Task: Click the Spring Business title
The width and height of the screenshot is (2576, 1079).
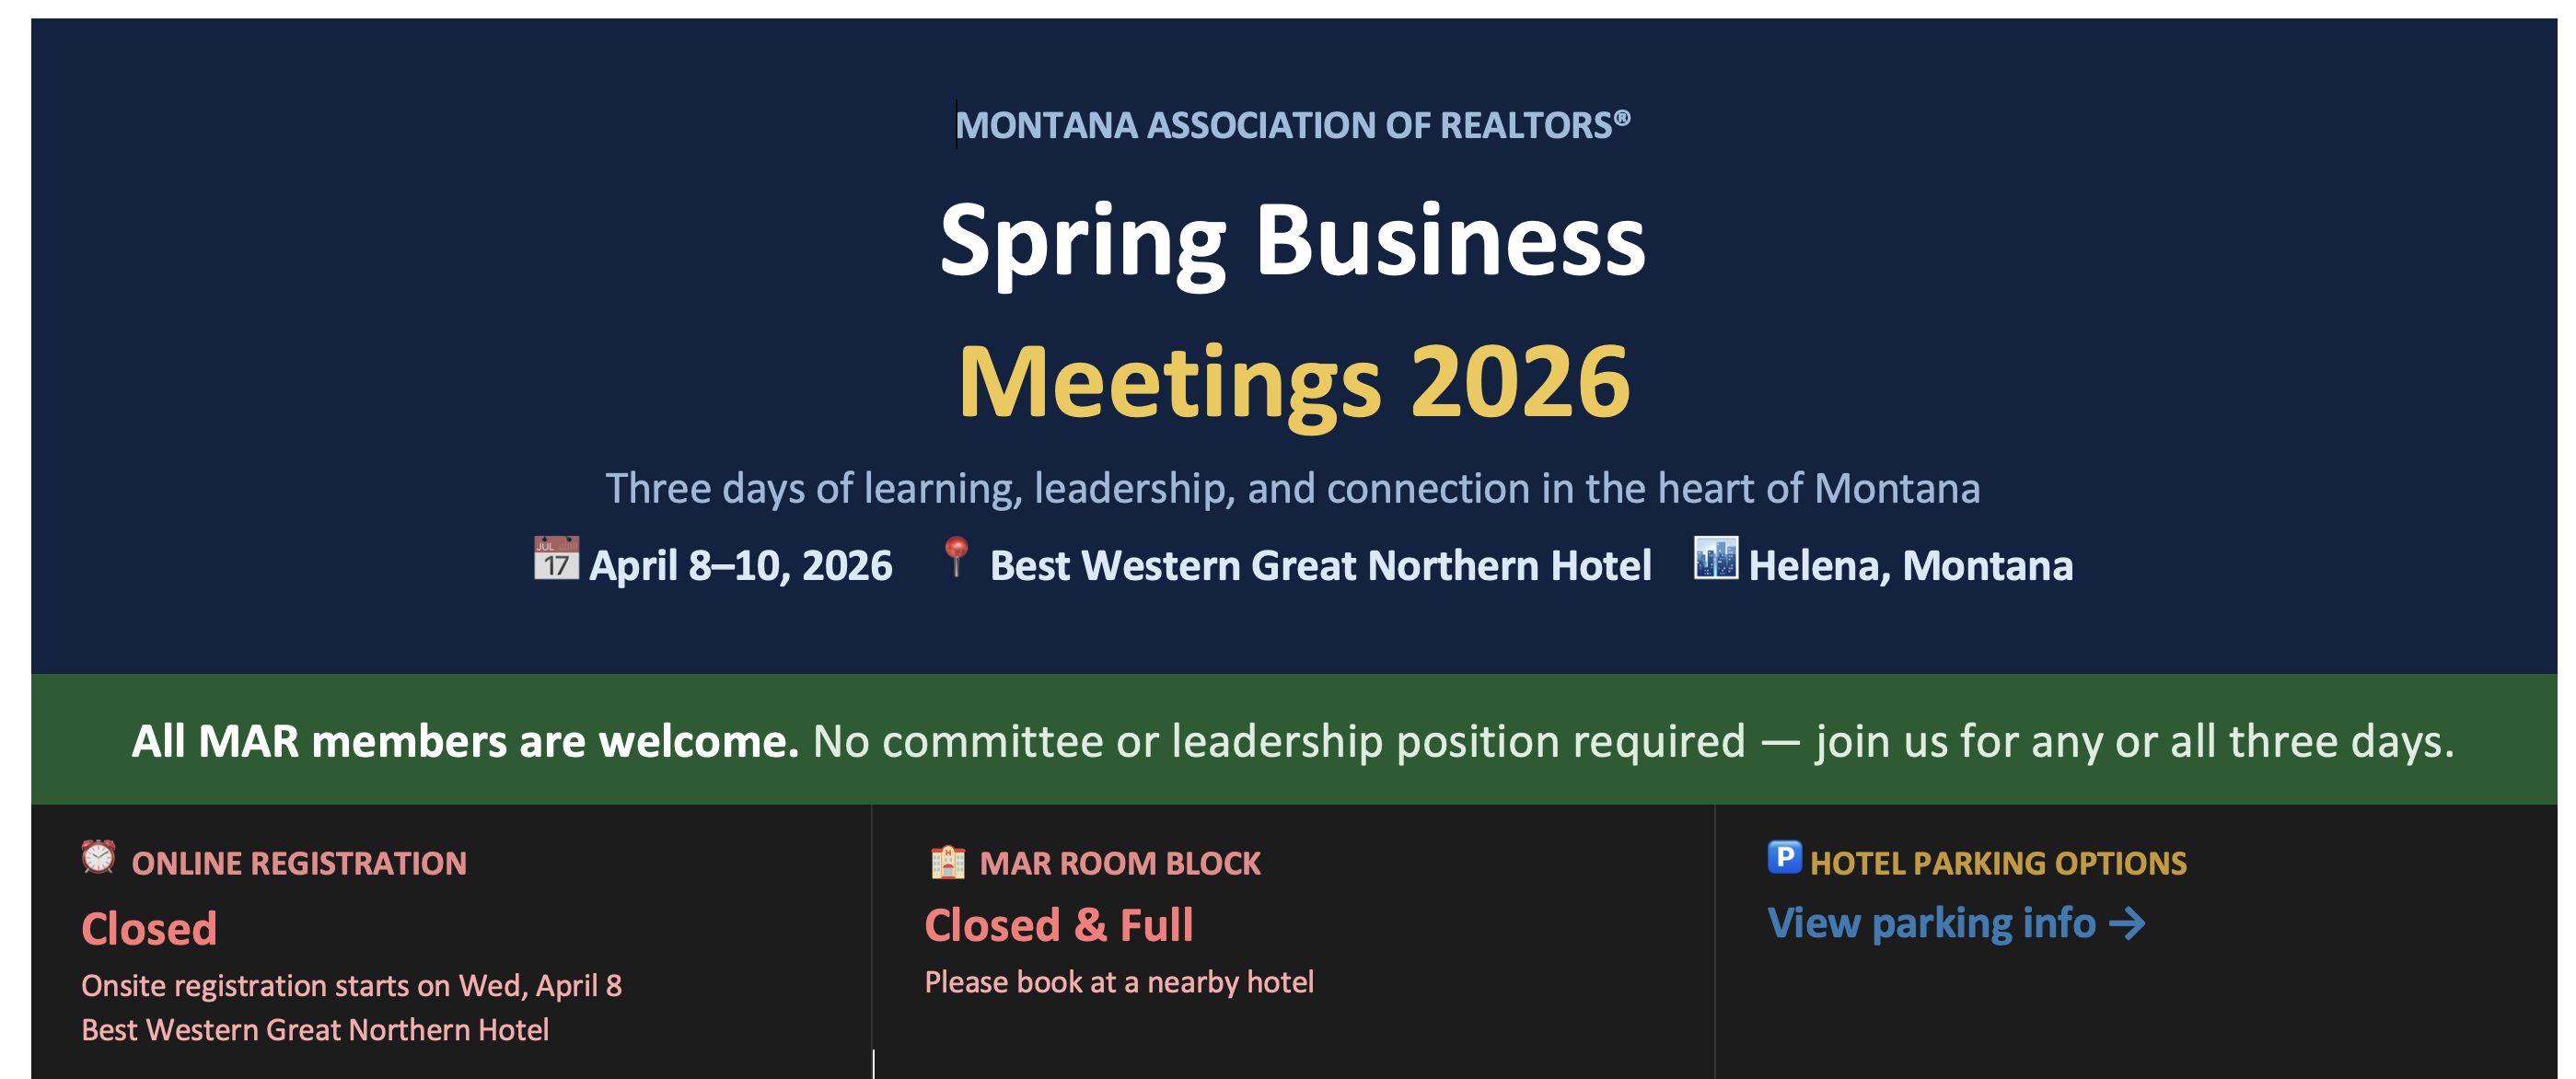Action: [1292, 241]
